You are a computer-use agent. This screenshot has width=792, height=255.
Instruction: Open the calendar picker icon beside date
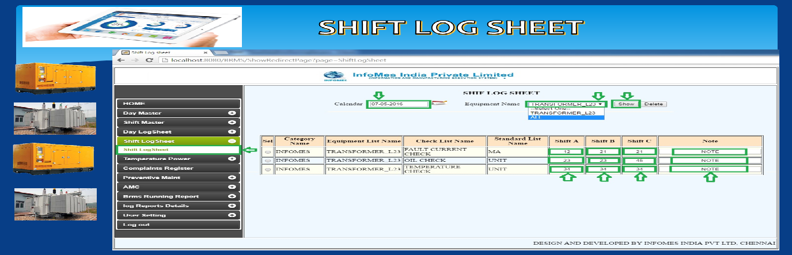coord(439,104)
